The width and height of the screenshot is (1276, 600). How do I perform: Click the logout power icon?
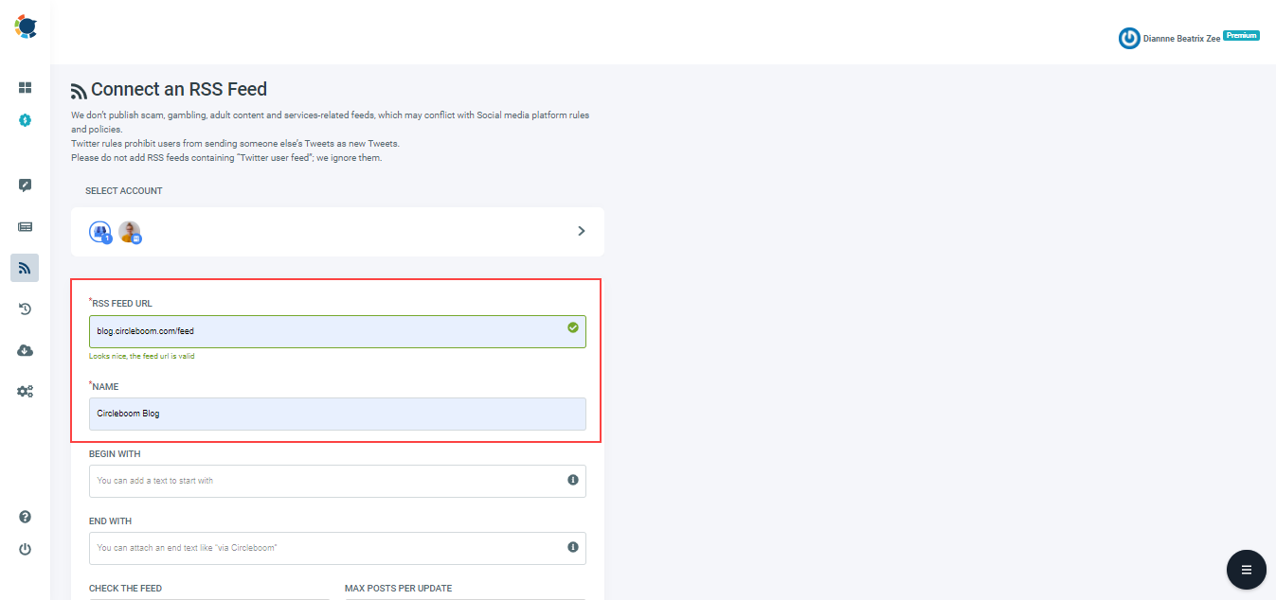click(26, 549)
